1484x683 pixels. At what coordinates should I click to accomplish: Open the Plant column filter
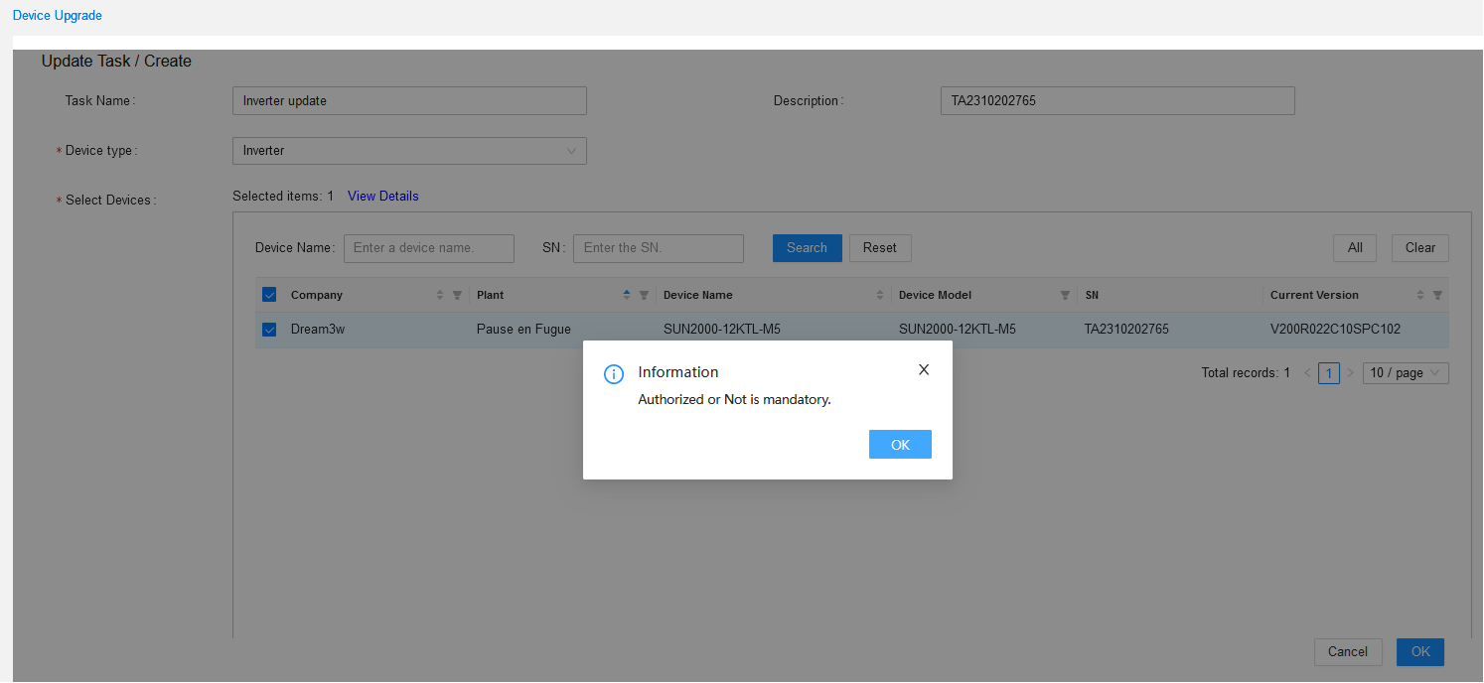pyautogui.click(x=644, y=295)
